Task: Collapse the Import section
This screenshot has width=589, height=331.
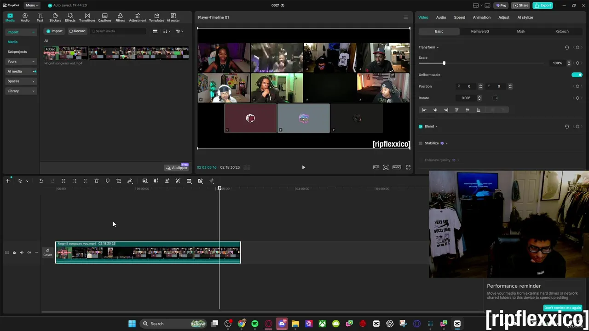Action: (21, 32)
